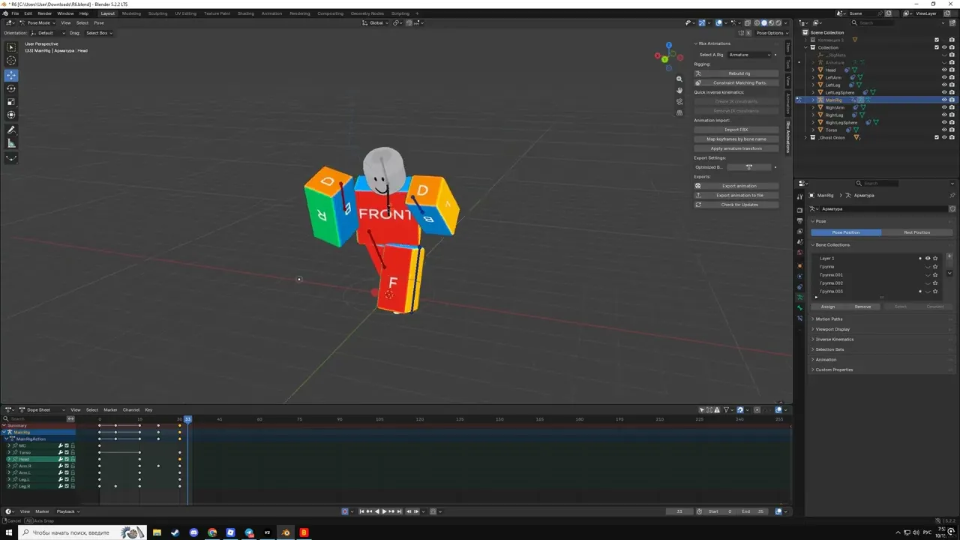Click the Rest Position button
Screen dimensions: 960x540
pos(916,232)
